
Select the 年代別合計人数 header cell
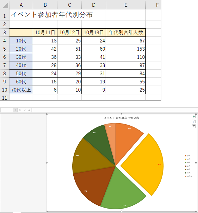tap(126, 33)
